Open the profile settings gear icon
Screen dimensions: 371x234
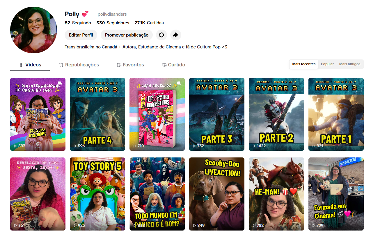coord(161,35)
